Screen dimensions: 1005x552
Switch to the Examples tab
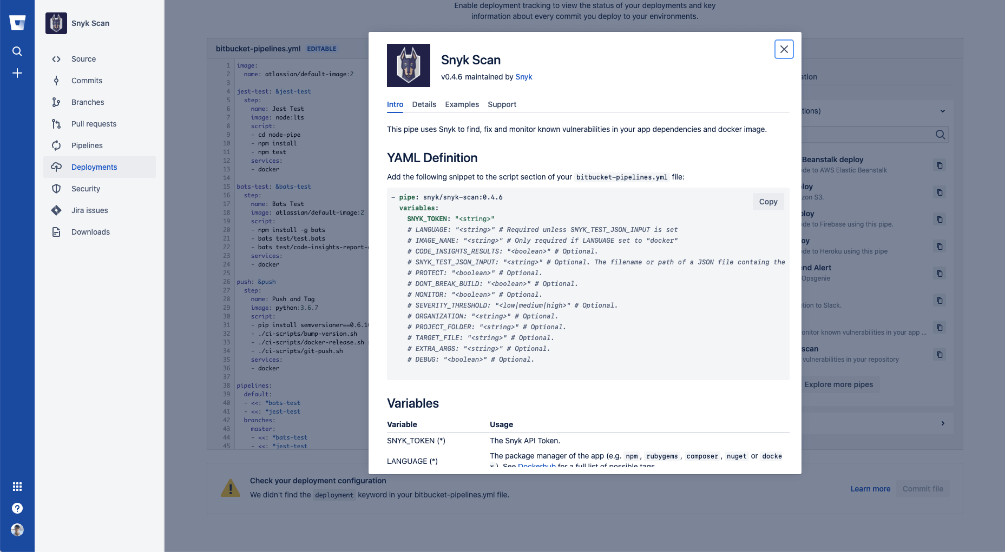point(462,104)
